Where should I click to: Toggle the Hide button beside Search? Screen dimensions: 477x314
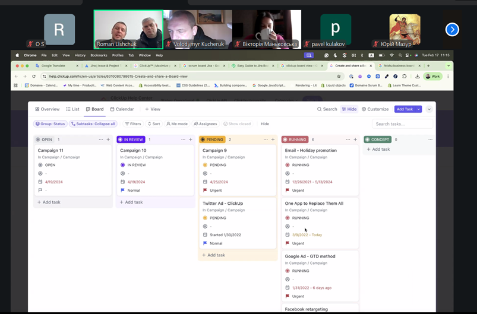(349, 109)
